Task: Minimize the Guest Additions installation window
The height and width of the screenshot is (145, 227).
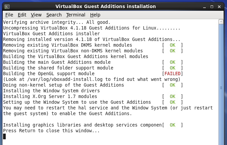Action: pos(204,7)
